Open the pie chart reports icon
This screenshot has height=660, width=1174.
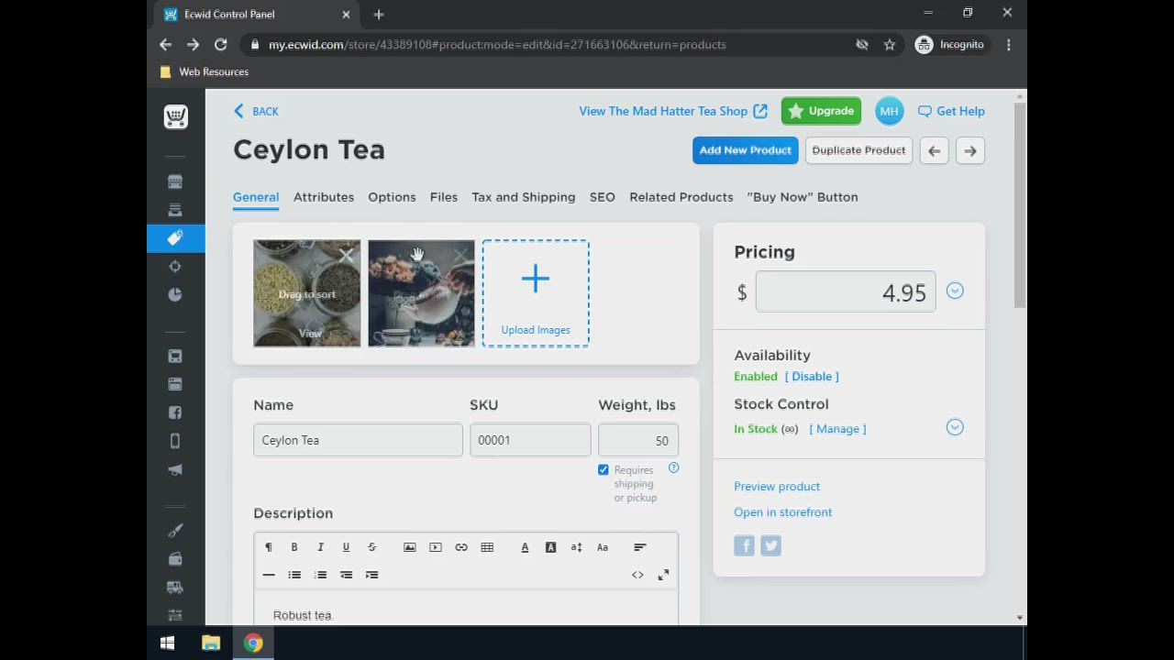175,294
